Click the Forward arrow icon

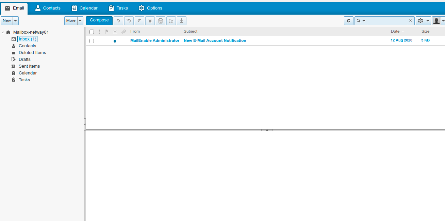tap(139, 21)
